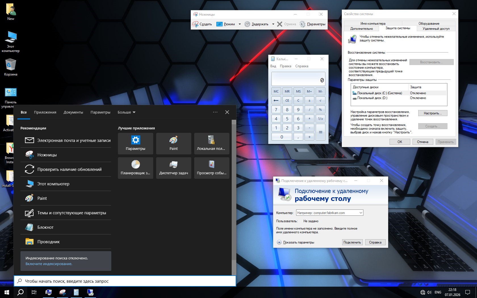Click the Создать scissors icon in Ножницы
The image size is (477, 298).
tap(195, 24)
